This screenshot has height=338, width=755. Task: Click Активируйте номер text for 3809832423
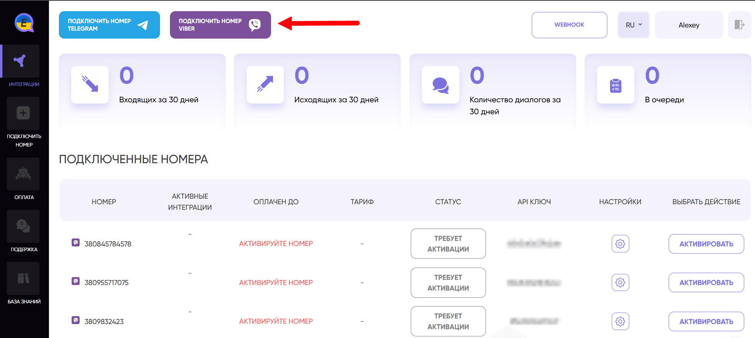[276, 321]
